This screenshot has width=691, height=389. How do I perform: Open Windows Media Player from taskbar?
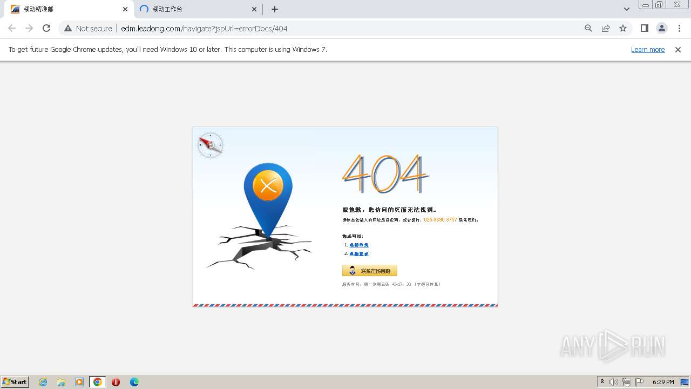[79, 382]
